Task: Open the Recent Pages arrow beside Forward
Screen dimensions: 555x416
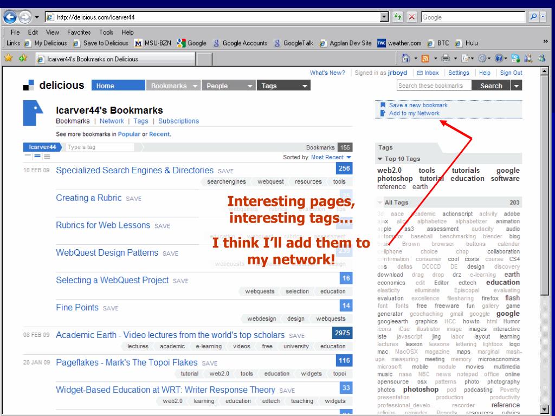Action: point(36,17)
